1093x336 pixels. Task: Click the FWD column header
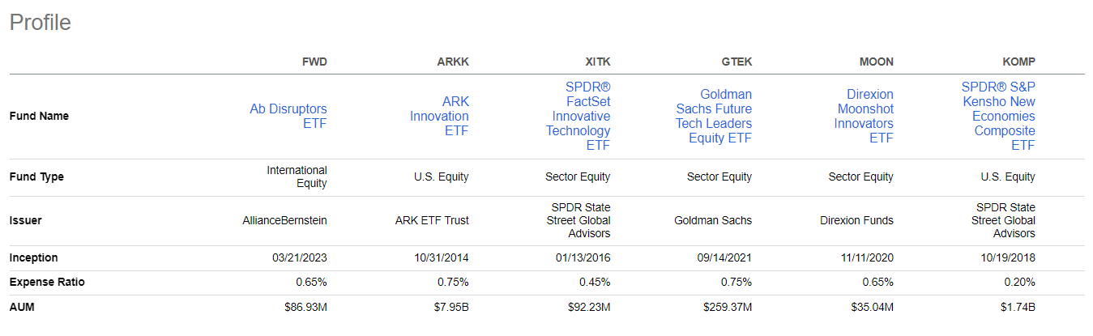coord(314,62)
